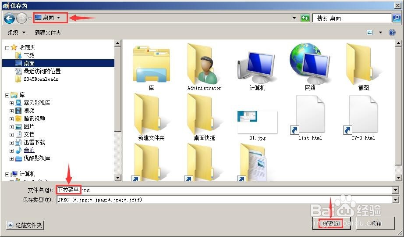
Task: Open the view options dropdown arrow
Action: point(380,32)
